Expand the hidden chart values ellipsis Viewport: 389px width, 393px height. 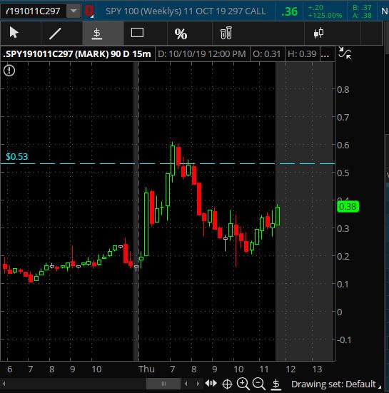pyautogui.click(x=325, y=54)
